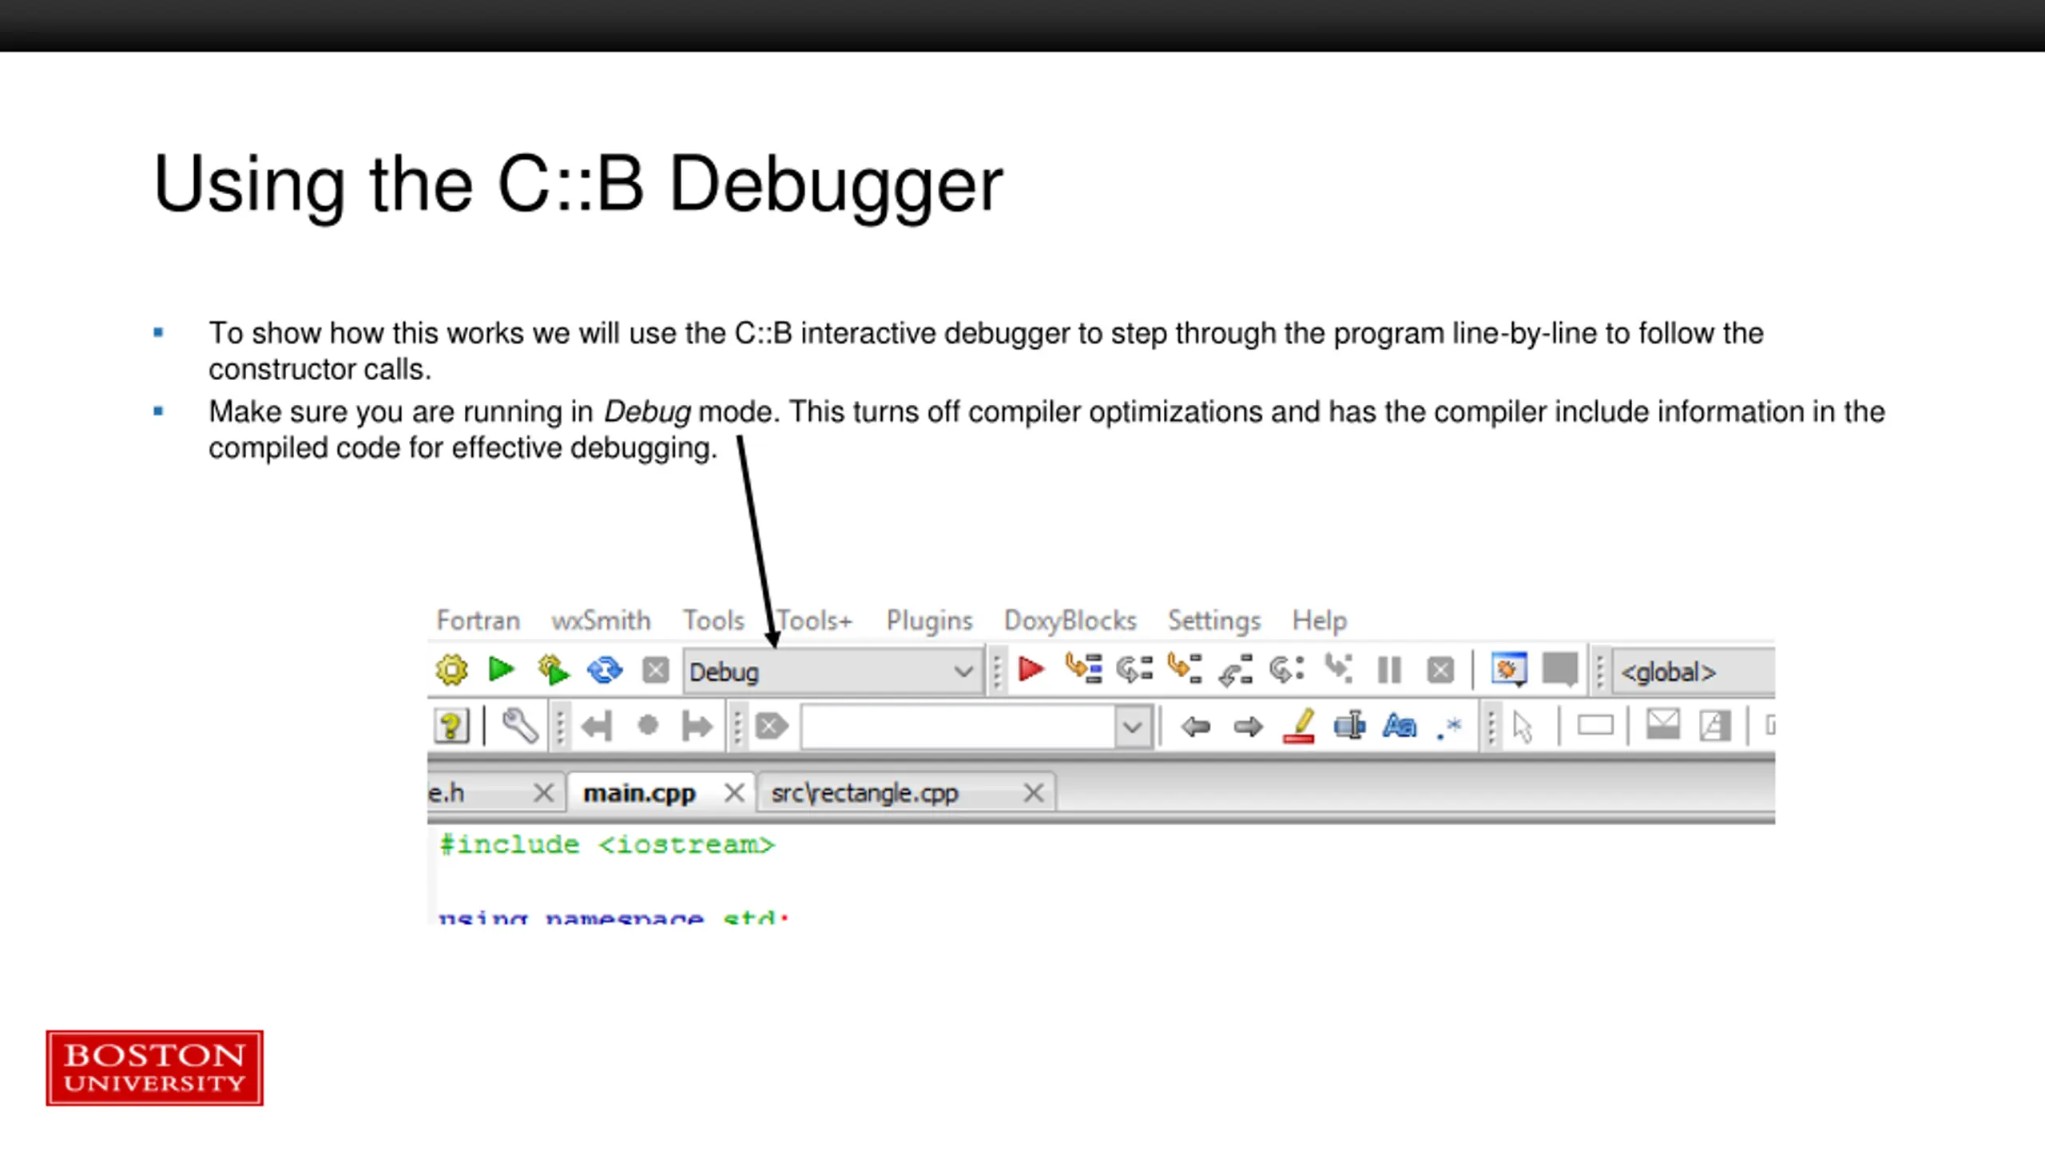Click the blue Rebuild icon
This screenshot has height=1150, width=2045.
point(605,670)
